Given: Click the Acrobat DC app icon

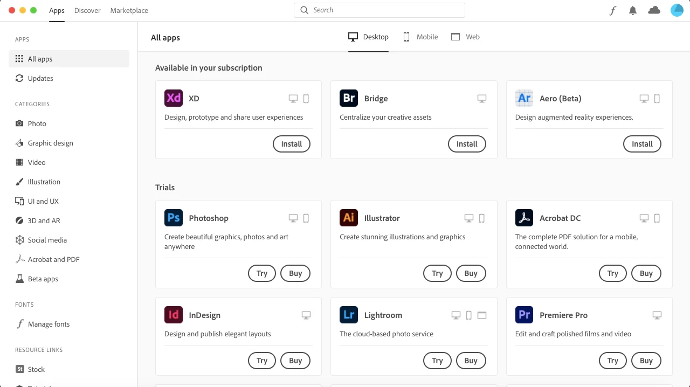Looking at the screenshot, I should coord(525,218).
